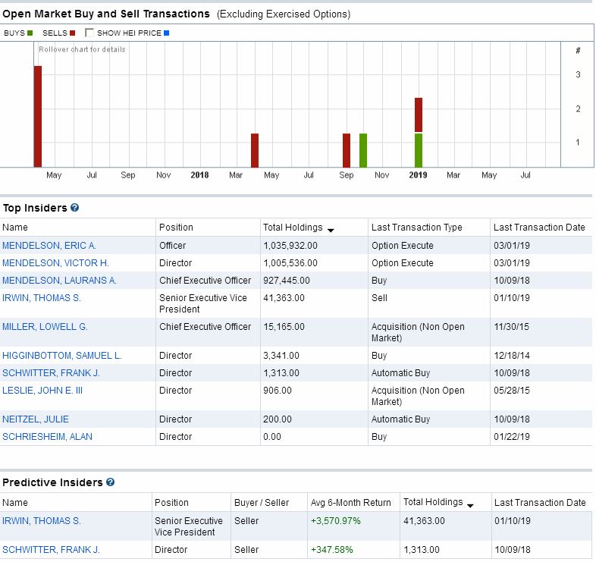Sort Top Insiders by Name column header
This screenshot has height=562, width=596.
pyautogui.click(x=15, y=228)
